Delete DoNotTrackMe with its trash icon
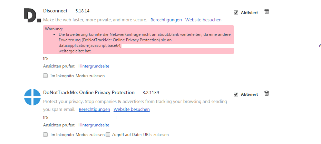This screenshot has width=321, height=144. point(266,93)
